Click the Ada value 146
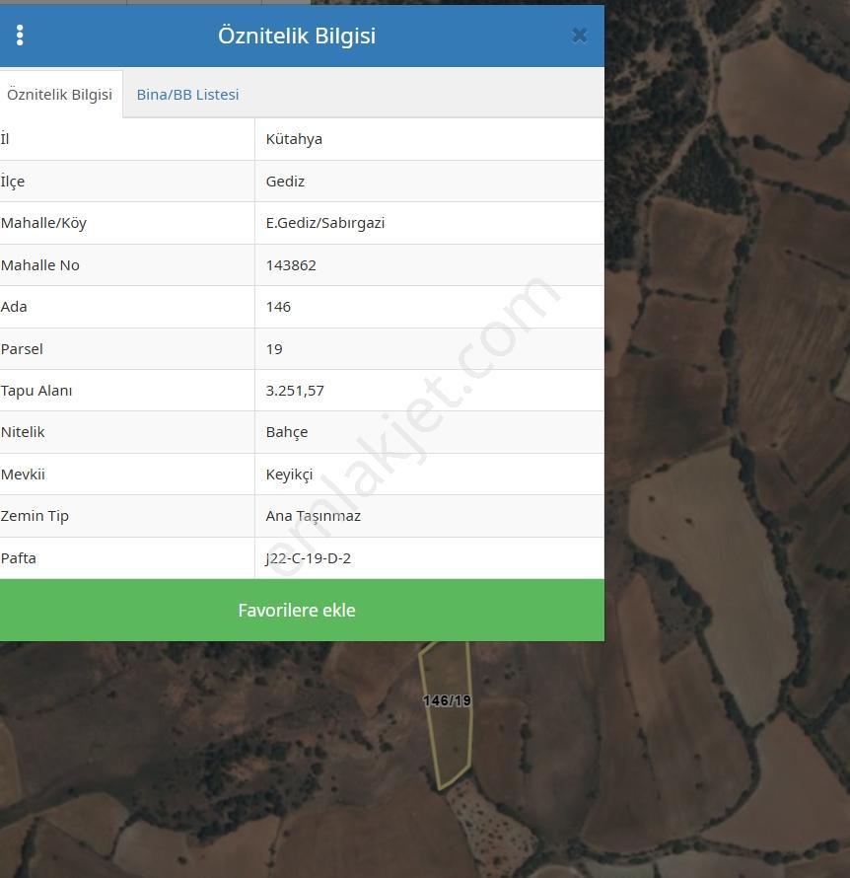Viewport: 850px width, 878px height. (x=278, y=307)
